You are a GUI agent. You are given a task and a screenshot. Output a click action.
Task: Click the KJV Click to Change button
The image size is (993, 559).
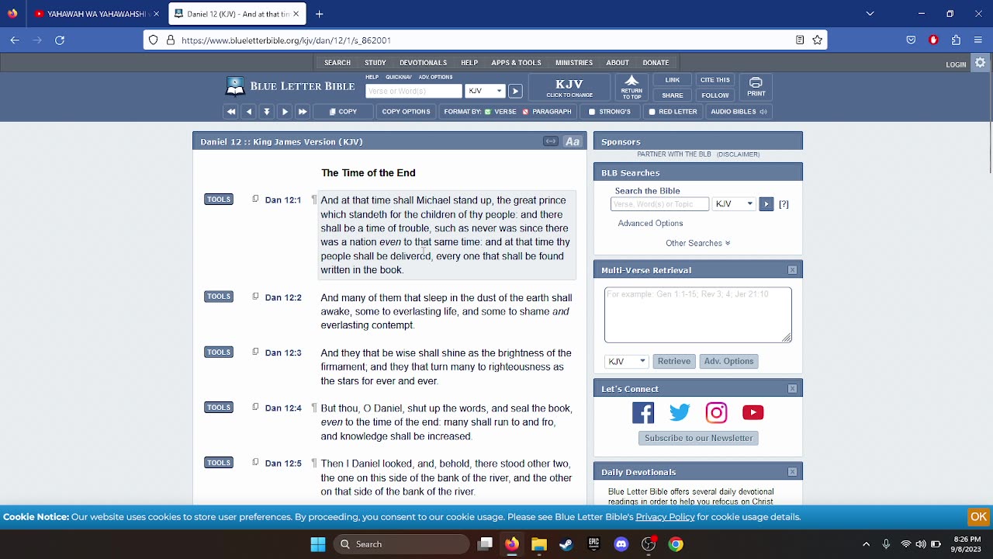coord(569,88)
